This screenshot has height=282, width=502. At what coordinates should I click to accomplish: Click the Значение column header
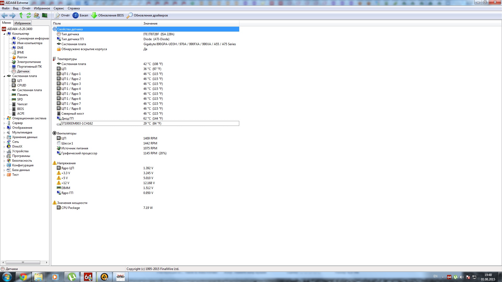pyautogui.click(x=150, y=23)
